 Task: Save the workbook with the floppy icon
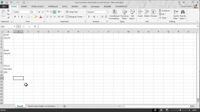(x=7, y=2)
